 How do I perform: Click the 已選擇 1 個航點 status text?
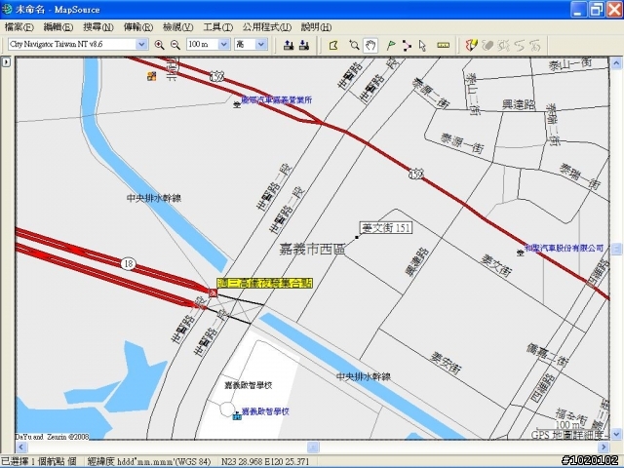point(39,461)
